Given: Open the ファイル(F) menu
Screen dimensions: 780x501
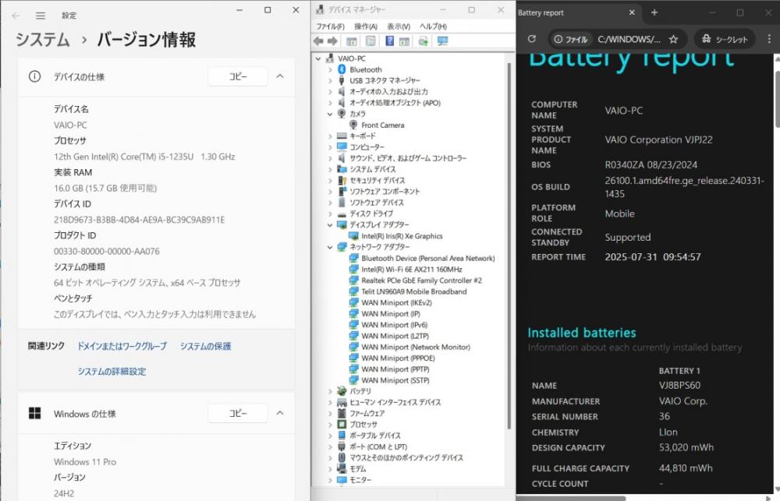Looking at the screenshot, I should point(330,26).
